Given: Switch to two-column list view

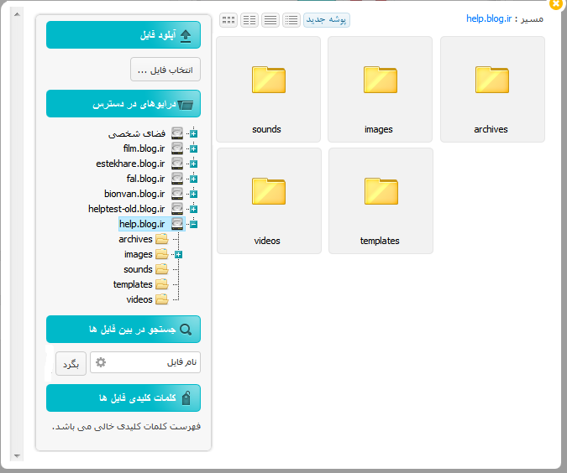Looking at the screenshot, I should 249,19.
